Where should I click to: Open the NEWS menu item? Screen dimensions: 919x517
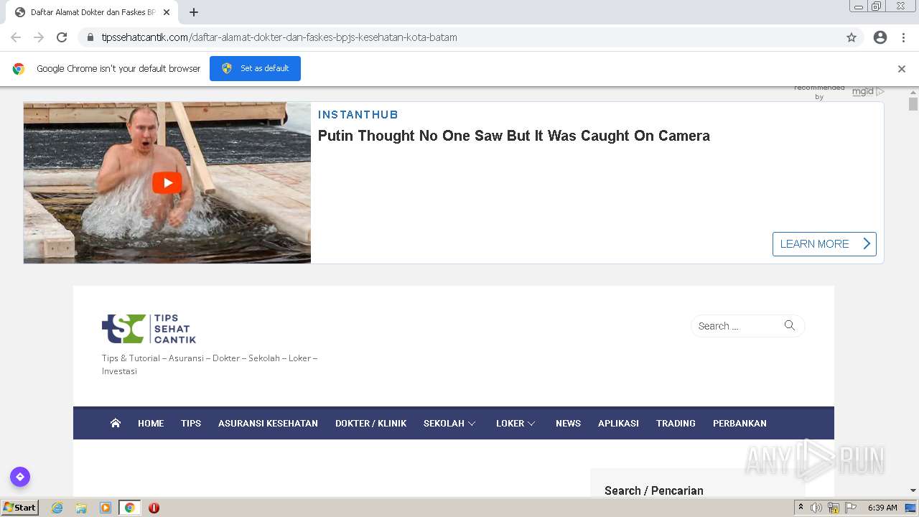568,424
